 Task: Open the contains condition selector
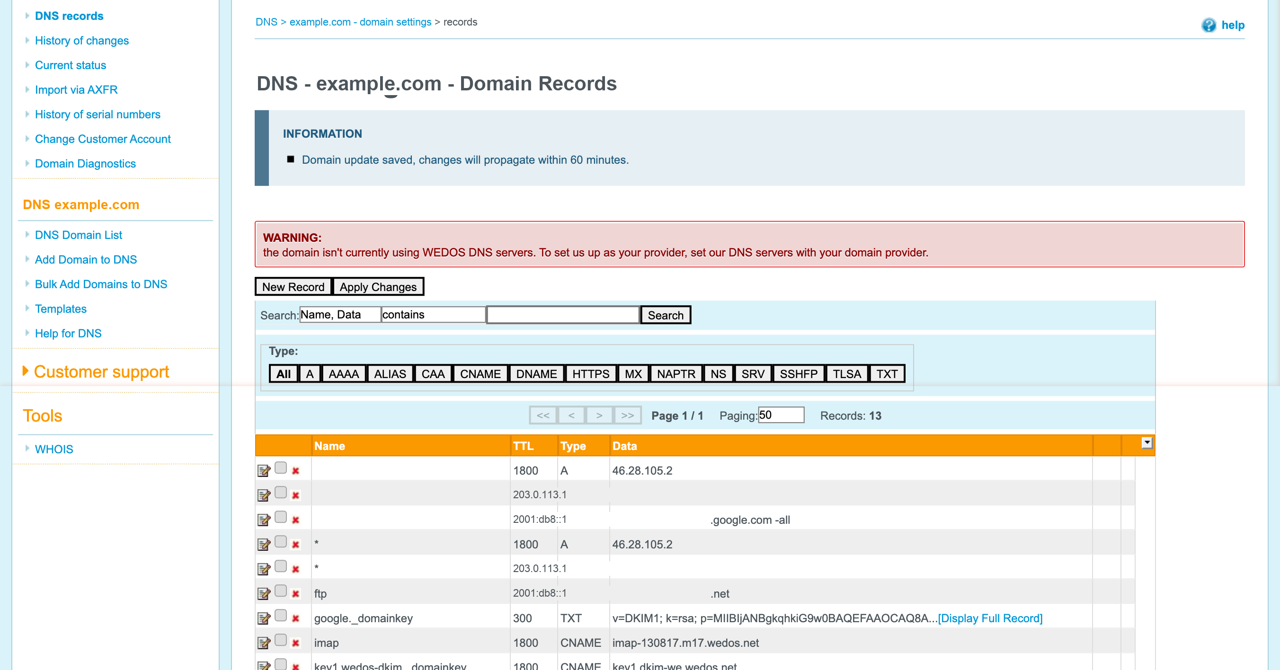pyautogui.click(x=433, y=314)
